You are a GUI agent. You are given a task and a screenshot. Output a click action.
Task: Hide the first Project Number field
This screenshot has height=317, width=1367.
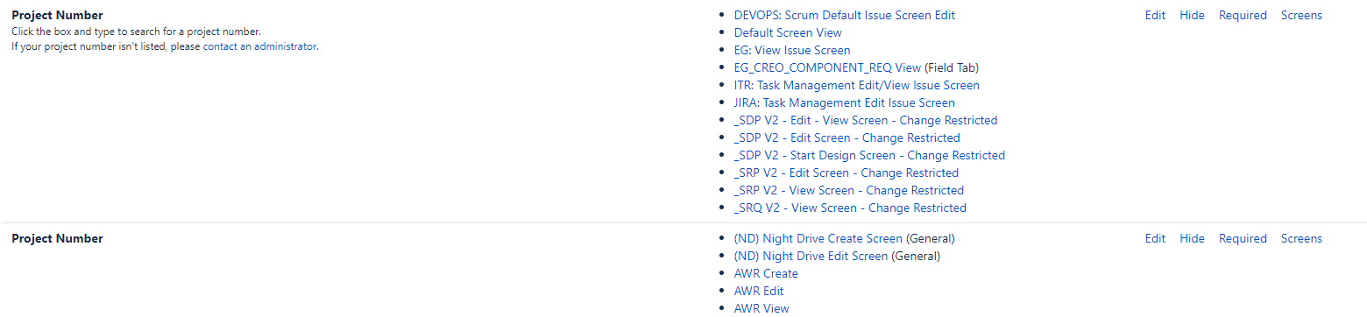coord(1192,15)
